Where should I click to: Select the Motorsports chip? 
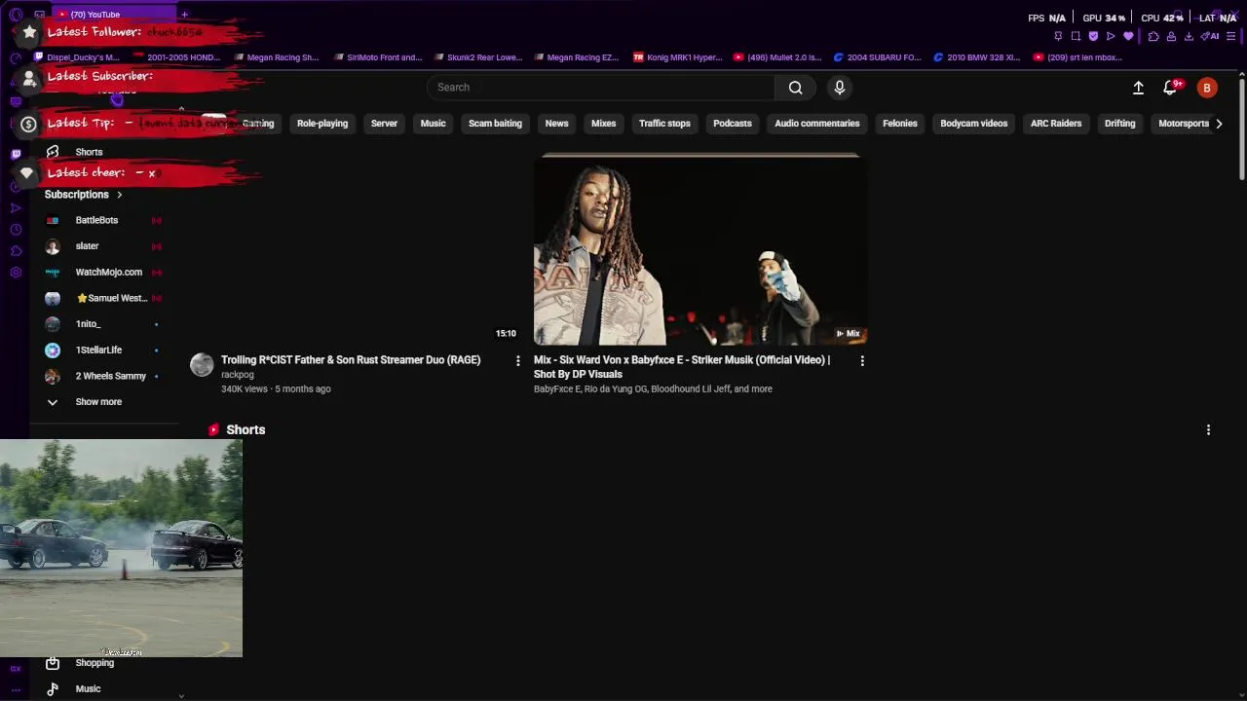click(1183, 124)
